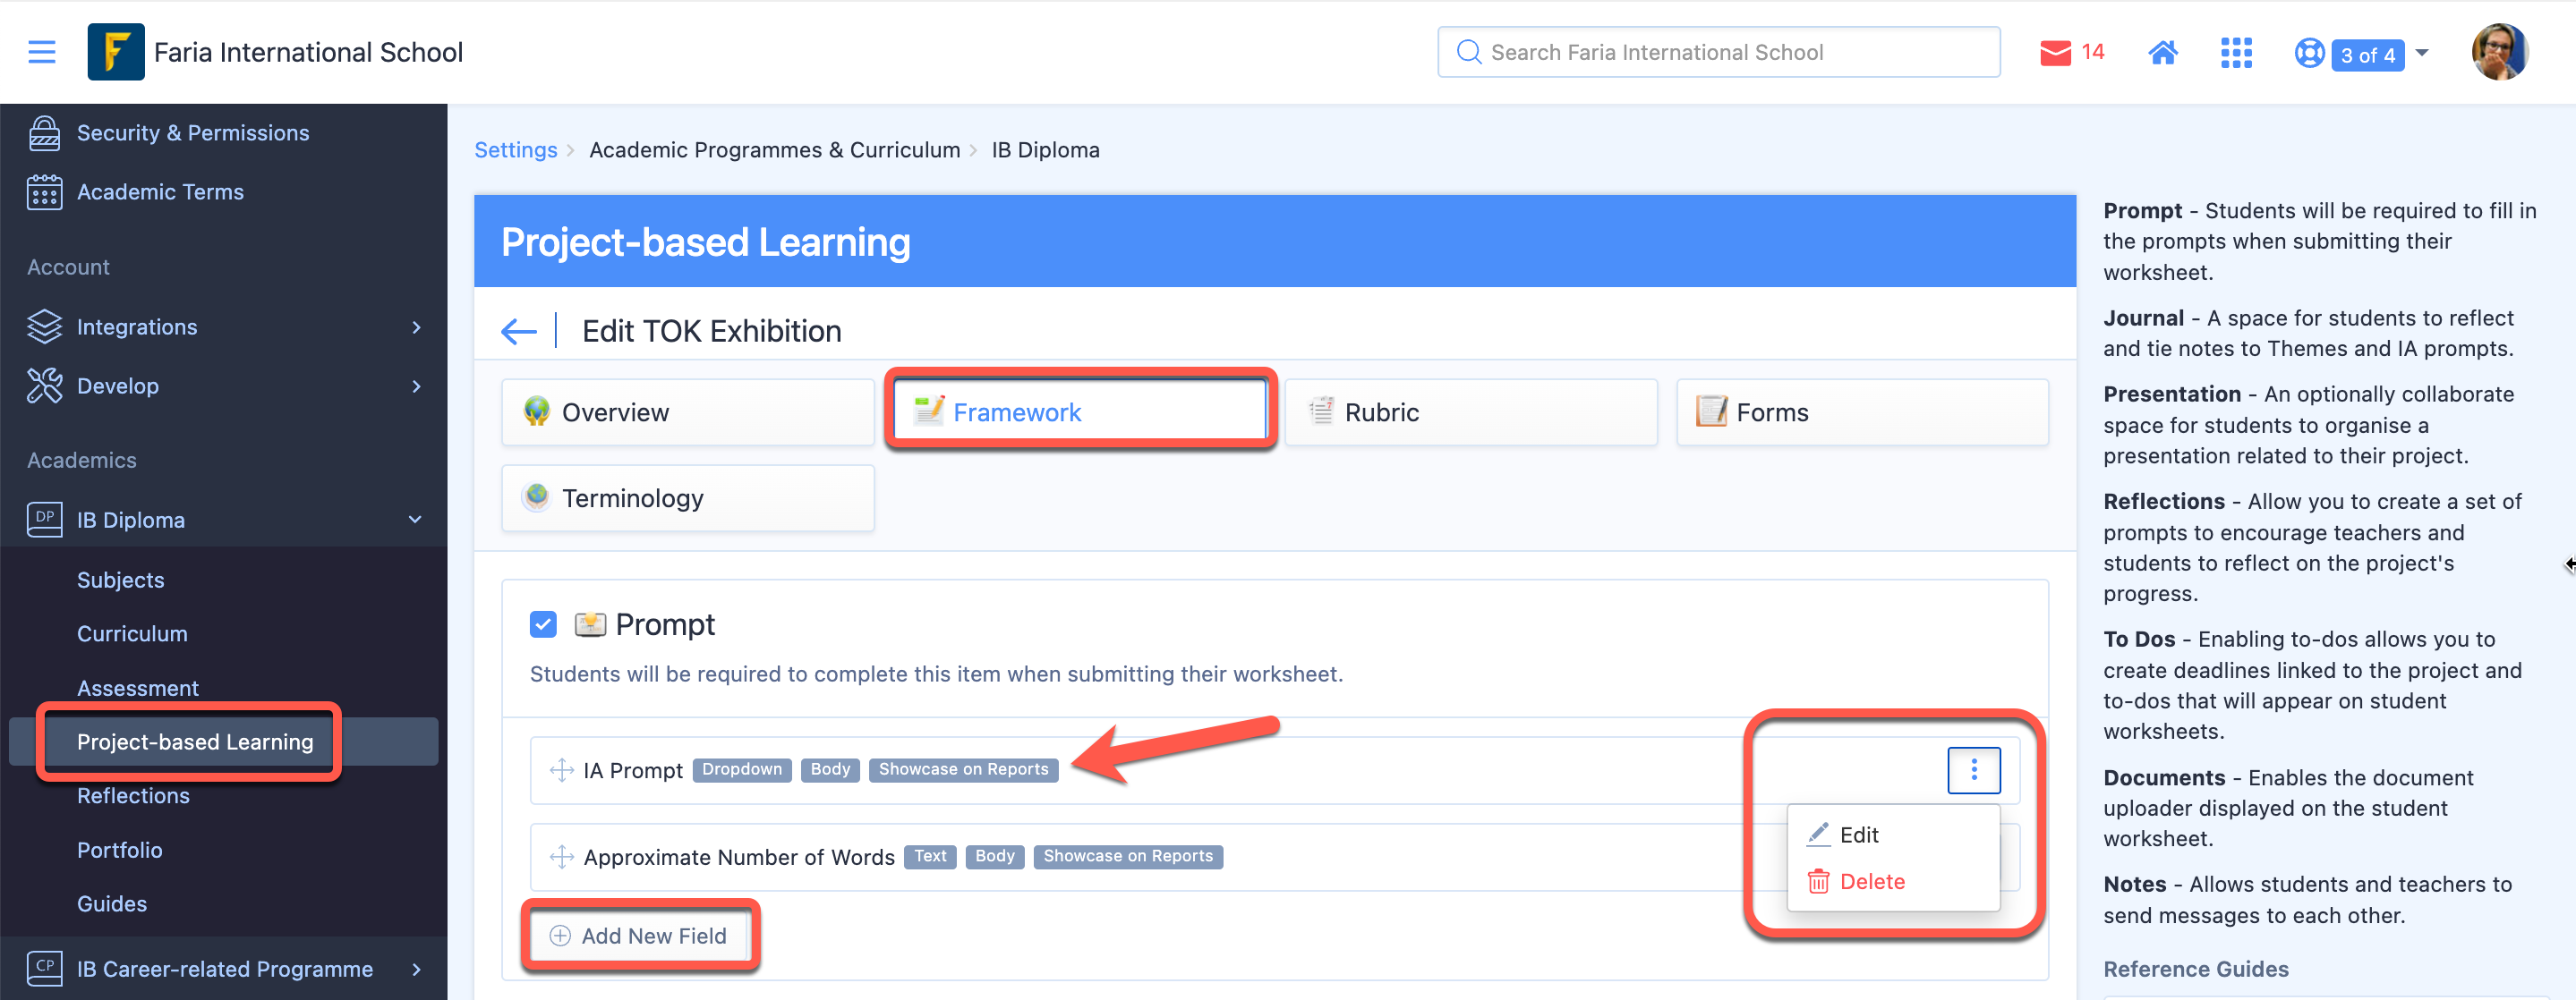The image size is (2576, 1000).
Task: Click the pencil icon next to Edit
Action: 1818,835
